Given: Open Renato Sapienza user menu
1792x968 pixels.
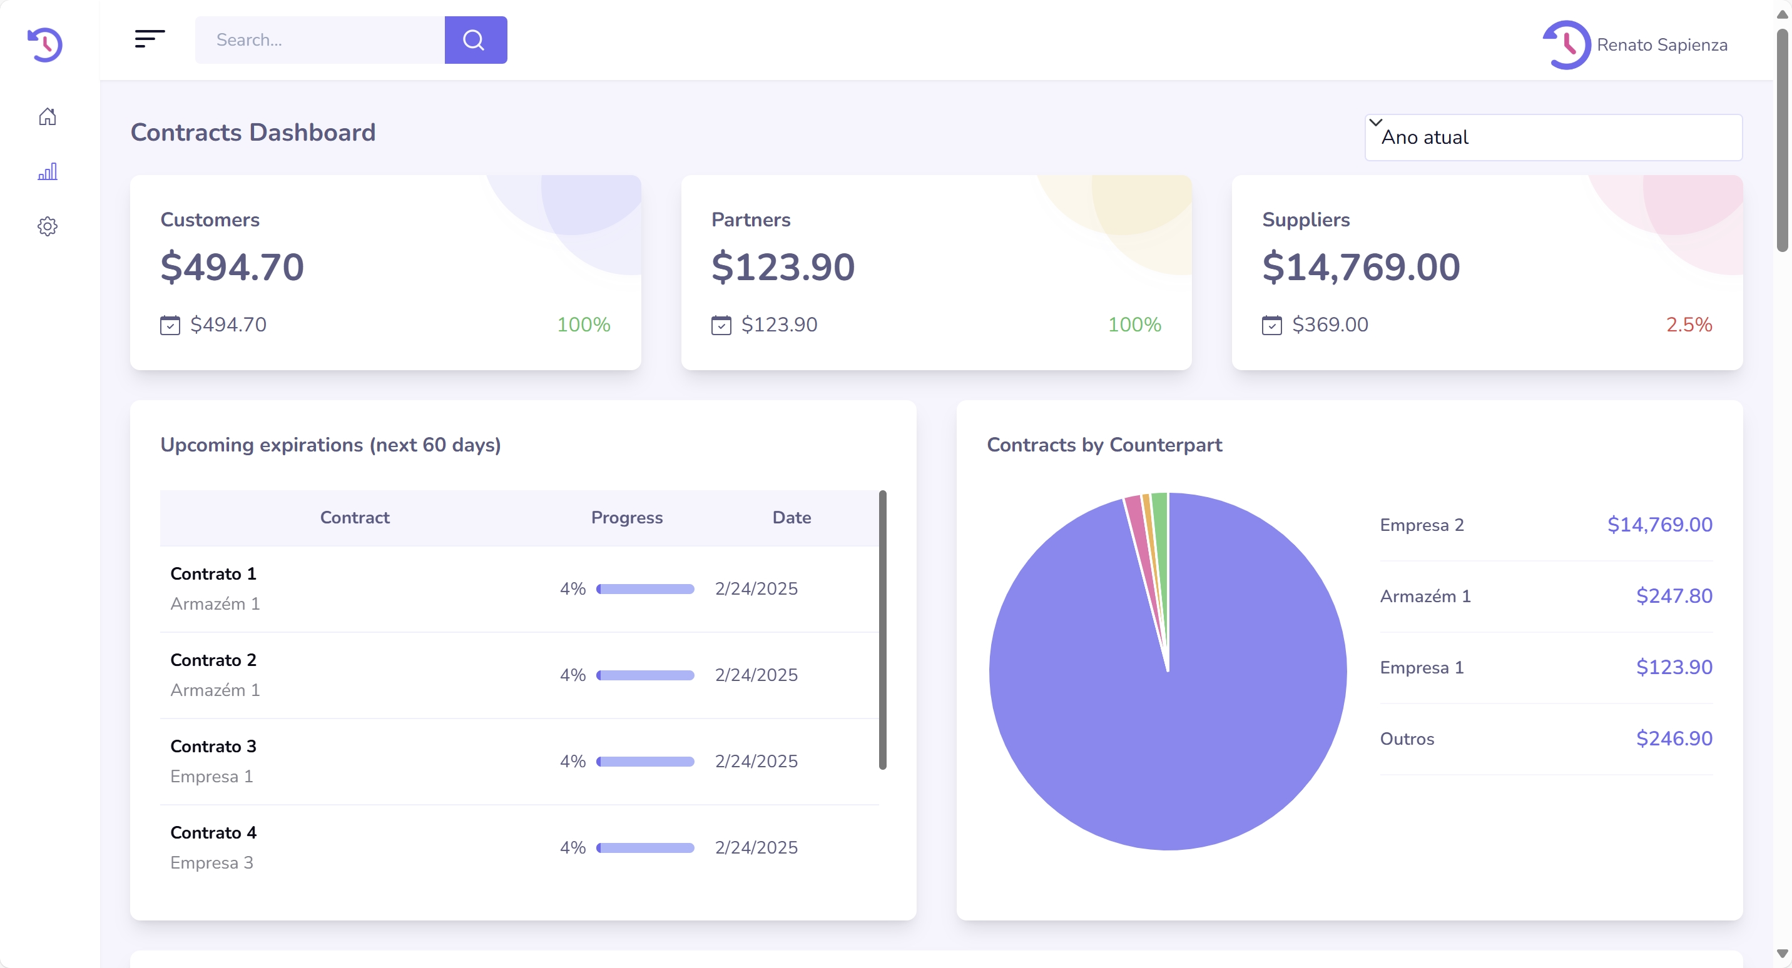Looking at the screenshot, I should click(1661, 44).
